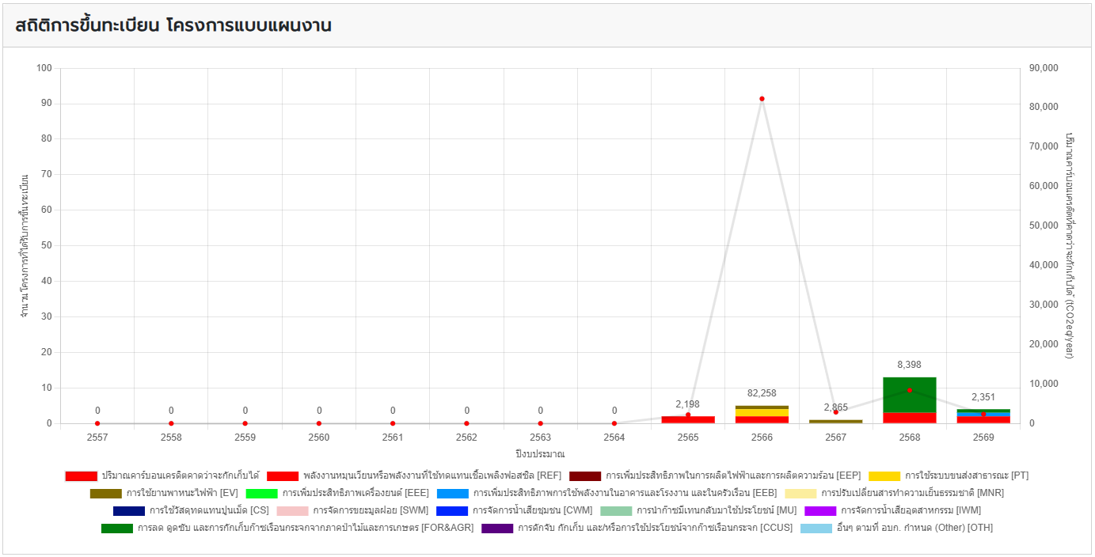Click the yellow [PT] legend color box

click(x=884, y=476)
